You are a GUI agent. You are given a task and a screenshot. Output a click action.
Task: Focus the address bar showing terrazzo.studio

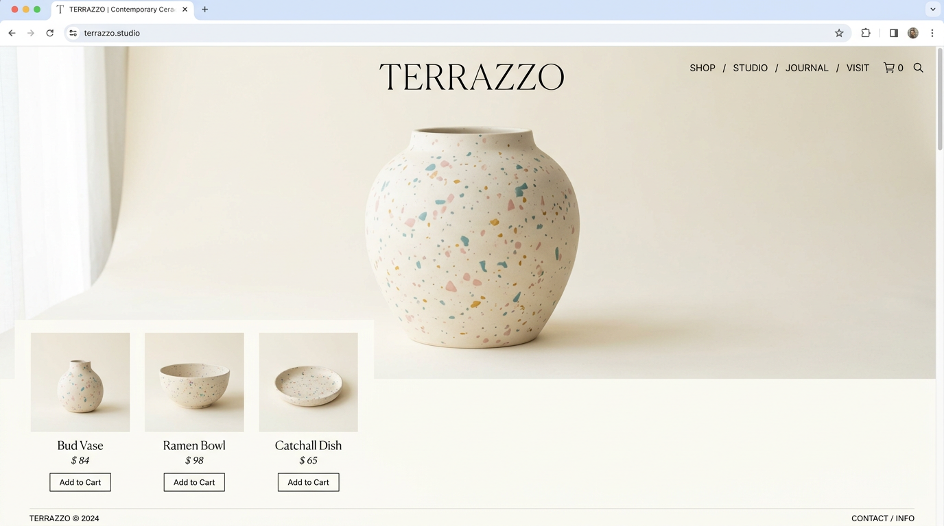coord(453,33)
